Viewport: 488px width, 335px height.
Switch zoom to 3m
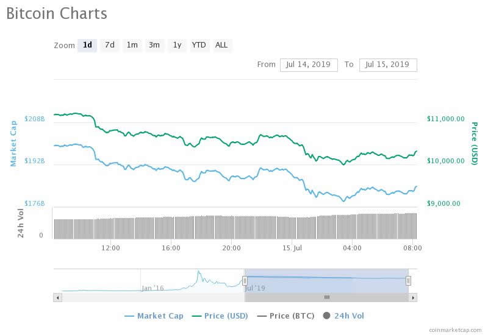154,45
